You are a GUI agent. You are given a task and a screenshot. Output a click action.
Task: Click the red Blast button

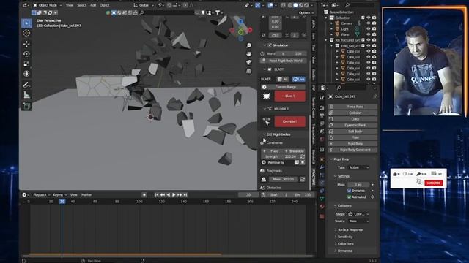point(289,96)
